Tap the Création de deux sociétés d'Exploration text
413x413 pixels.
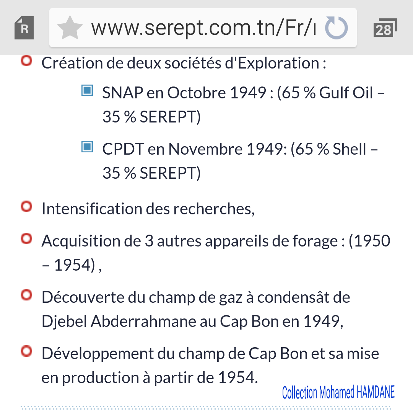pyautogui.click(x=184, y=63)
